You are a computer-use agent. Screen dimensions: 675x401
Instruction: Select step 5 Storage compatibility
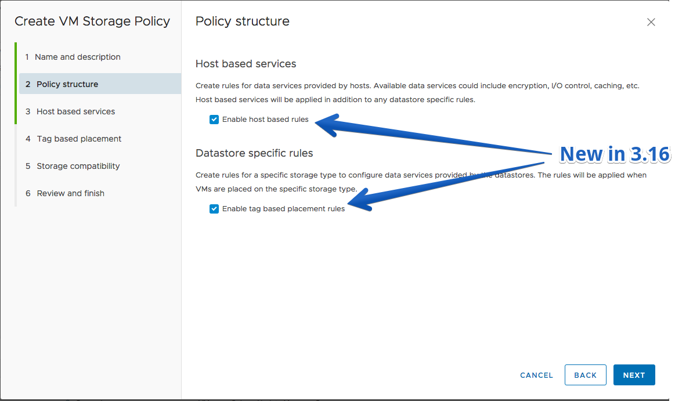click(100, 166)
